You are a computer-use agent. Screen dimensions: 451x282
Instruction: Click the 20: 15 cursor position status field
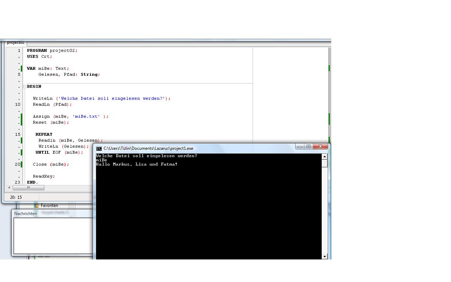click(x=16, y=197)
